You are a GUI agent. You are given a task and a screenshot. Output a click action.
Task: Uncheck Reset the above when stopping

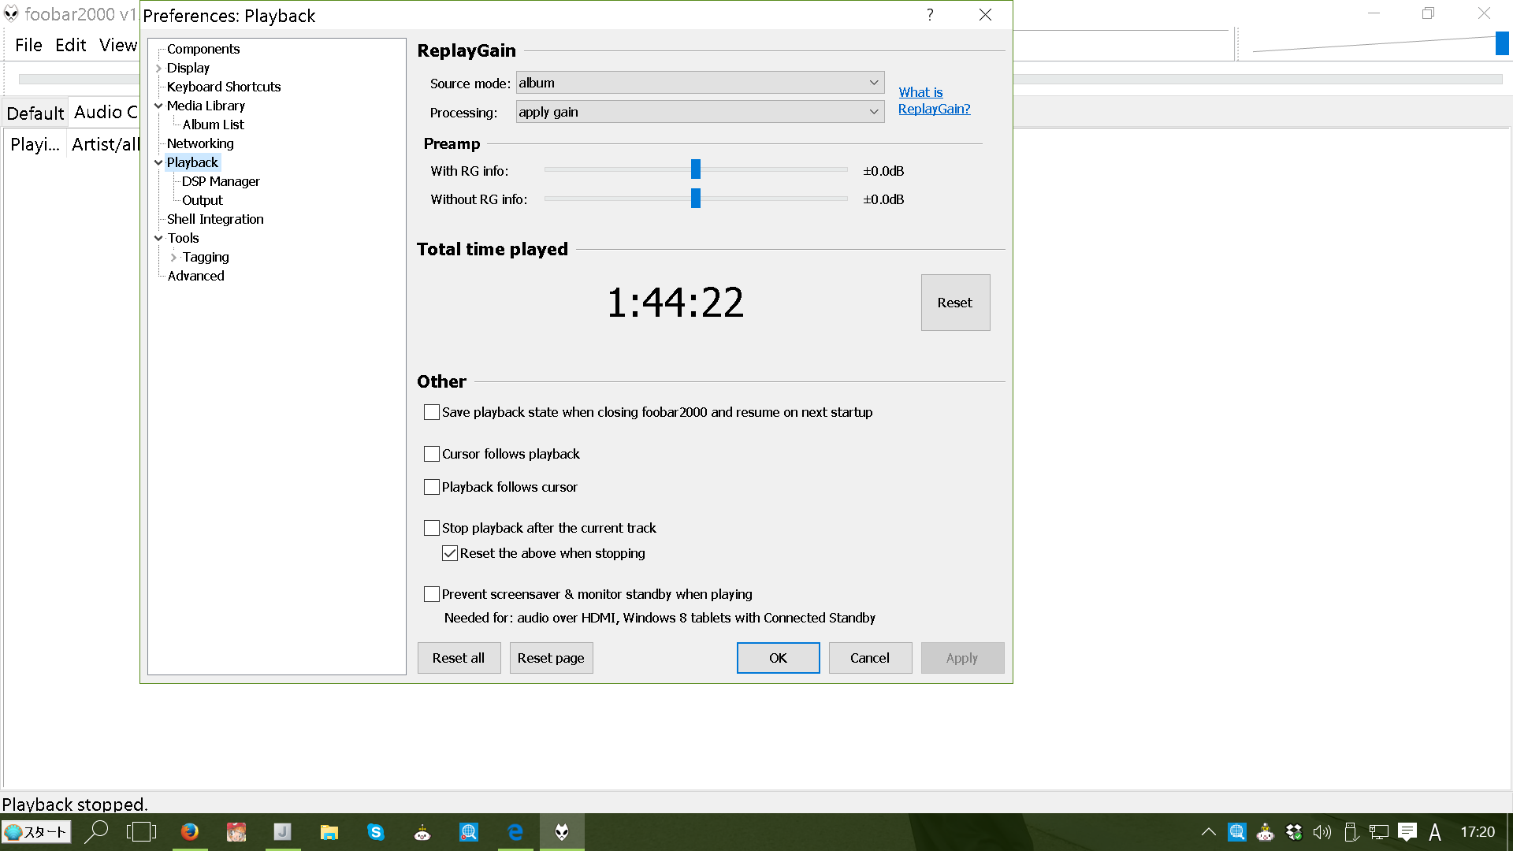point(450,553)
